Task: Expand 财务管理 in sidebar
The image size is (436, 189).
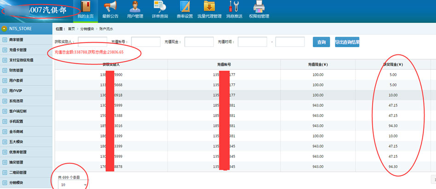Action: (x=16, y=70)
